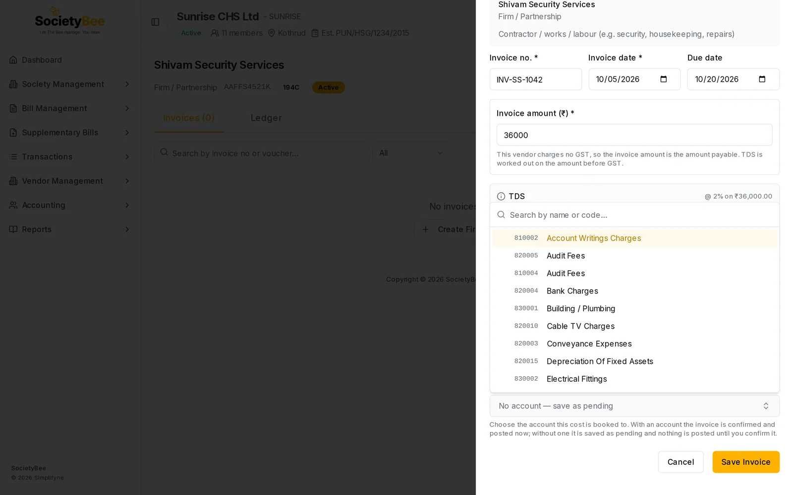Switch to the Ledger tab
Image resolution: width=793 pixels, height=495 pixels.
(266, 118)
